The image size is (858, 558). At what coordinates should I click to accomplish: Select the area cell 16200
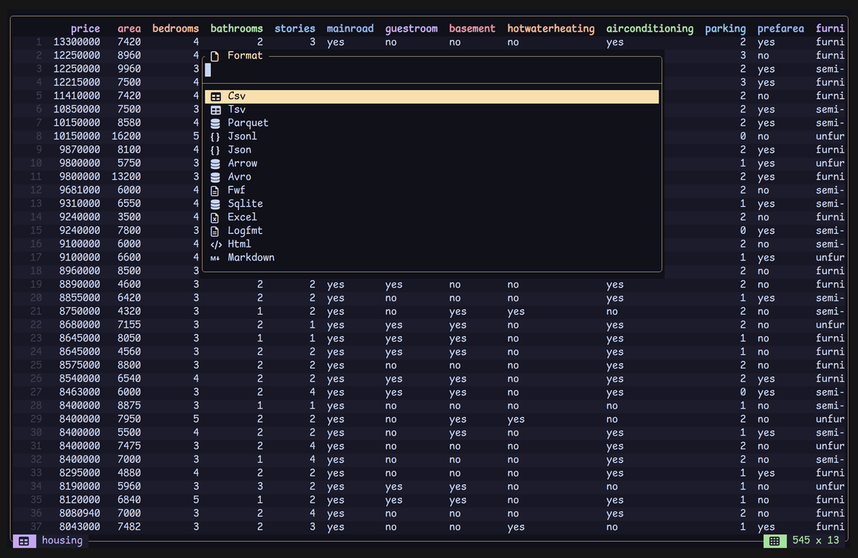[x=127, y=137]
